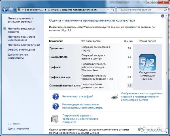This screenshot has height=136, width=170.
Task: Click the "Оценка" column header
Action: pyautogui.click(x=128, y=41)
